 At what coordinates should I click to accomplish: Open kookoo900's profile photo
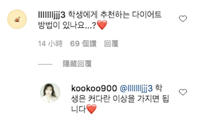[x=50, y=93]
